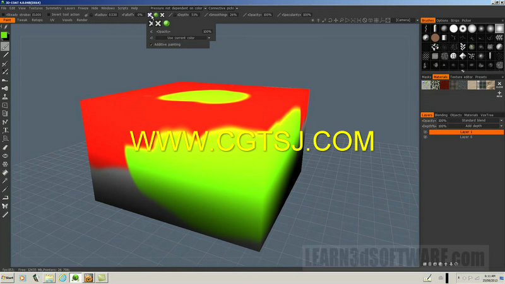
Task: Open the Camera dropdown
Action: (407, 20)
